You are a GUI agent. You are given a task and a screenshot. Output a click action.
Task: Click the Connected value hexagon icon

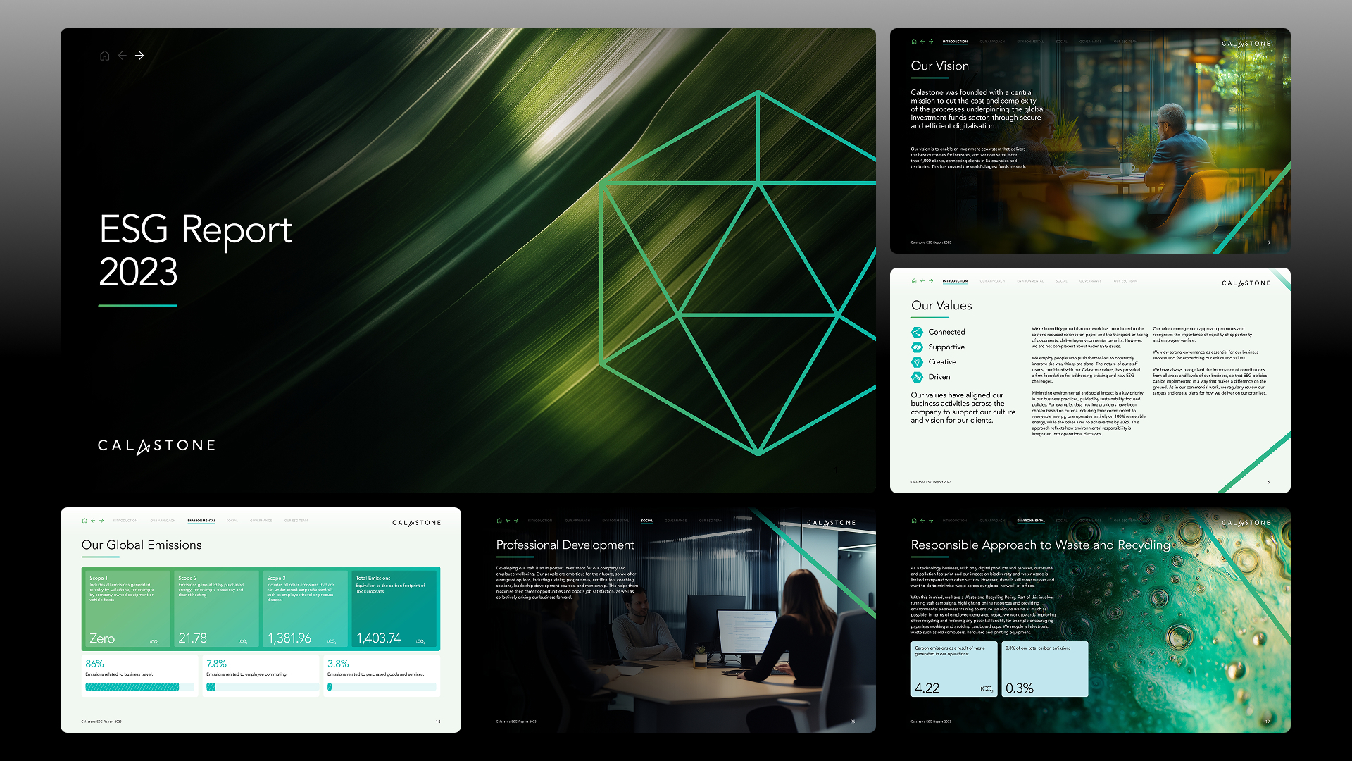click(917, 332)
